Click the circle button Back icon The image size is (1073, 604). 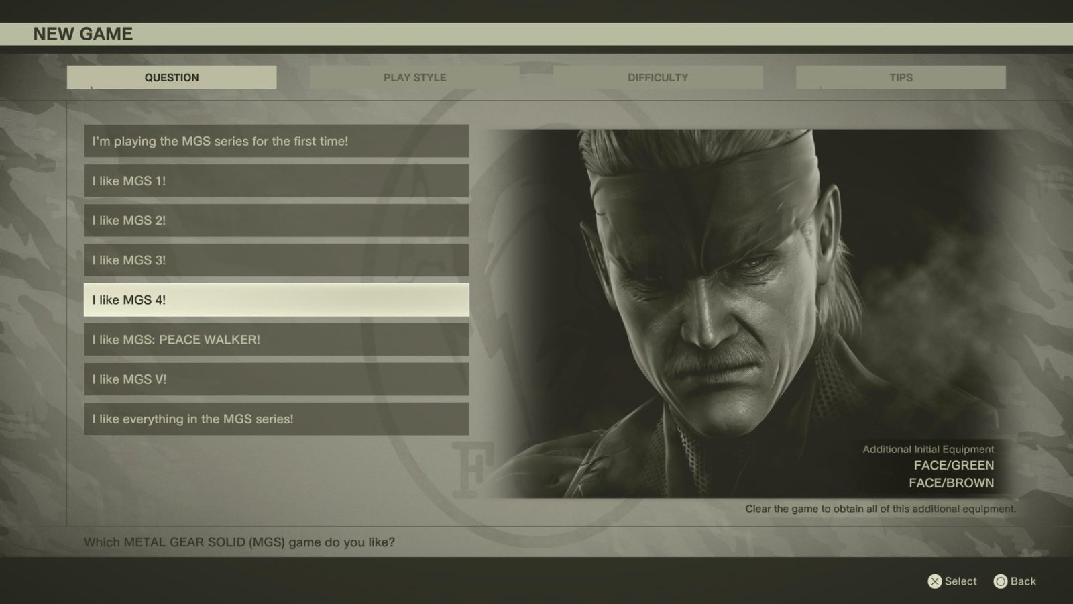pyautogui.click(x=1001, y=581)
